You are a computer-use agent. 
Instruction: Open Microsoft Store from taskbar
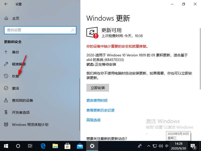[x=68, y=146]
